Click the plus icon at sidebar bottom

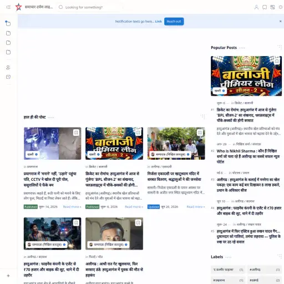tap(8, 276)
